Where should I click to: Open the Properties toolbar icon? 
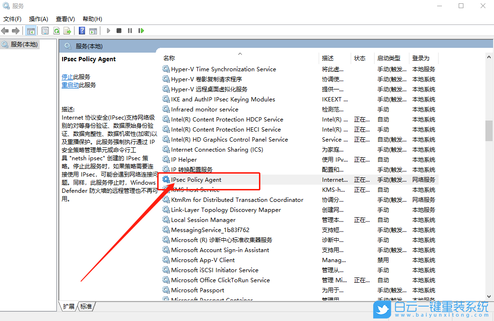45,31
